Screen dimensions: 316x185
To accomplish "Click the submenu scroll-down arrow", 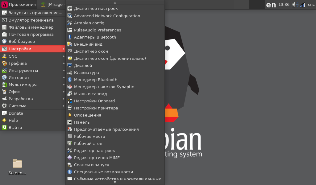I will [x=115, y=183].
